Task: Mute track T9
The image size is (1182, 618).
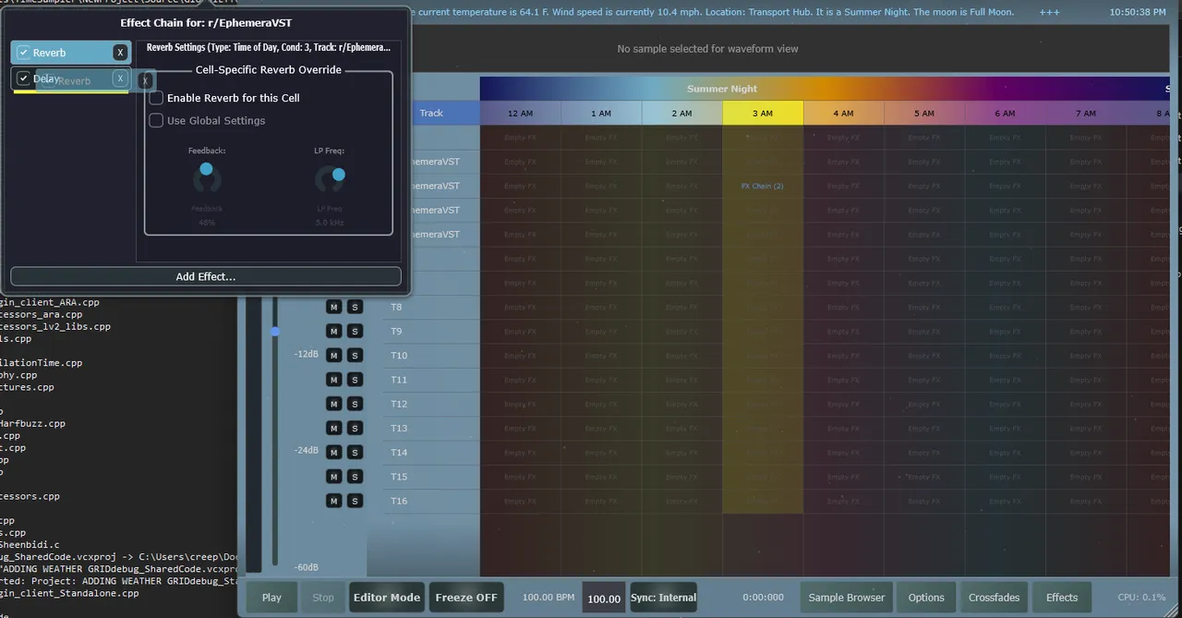Action: point(333,332)
